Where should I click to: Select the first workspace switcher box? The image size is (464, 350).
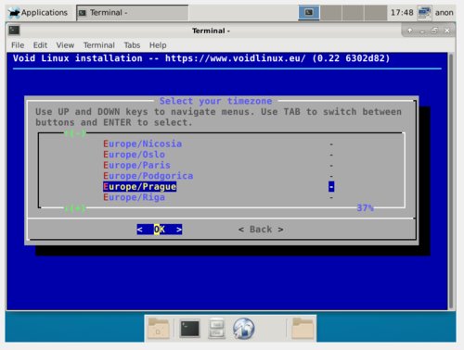coord(309,13)
